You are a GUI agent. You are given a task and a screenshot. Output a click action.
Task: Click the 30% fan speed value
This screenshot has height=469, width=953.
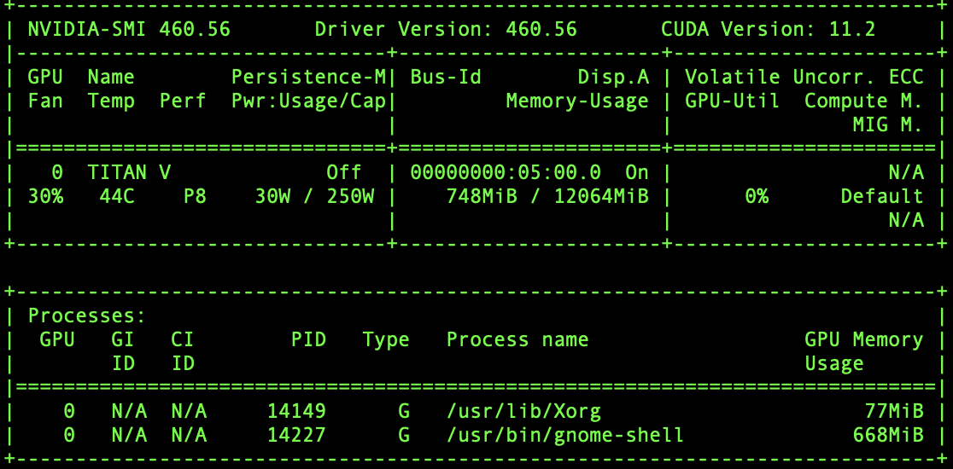(45, 197)
